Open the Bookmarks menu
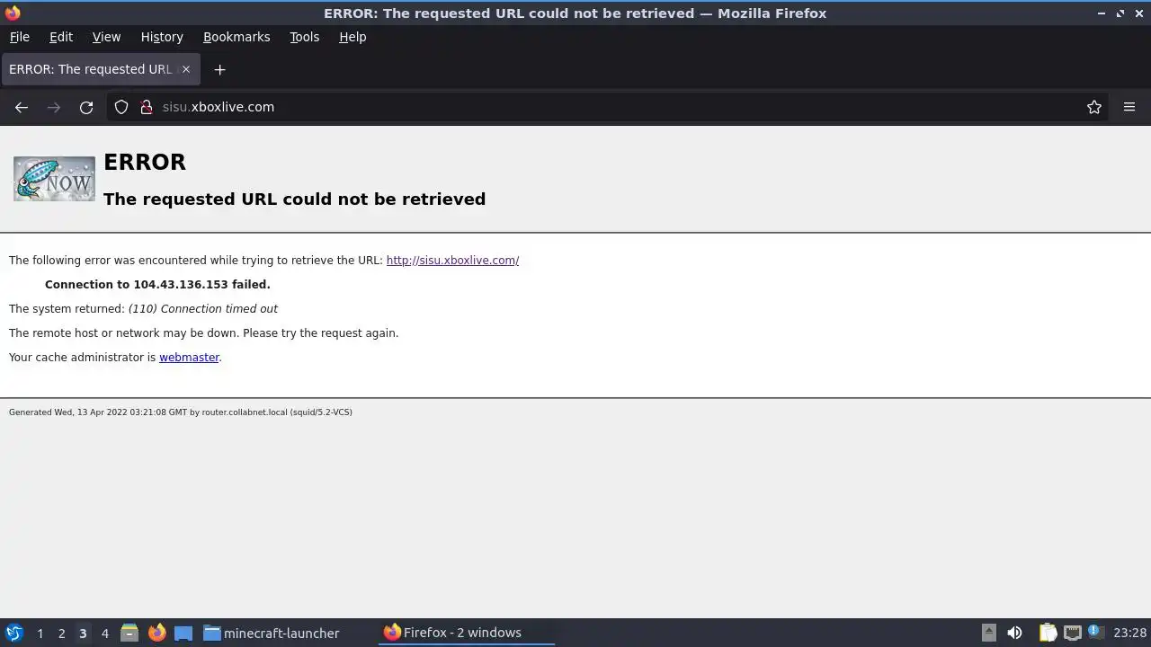 click(236, 37)
